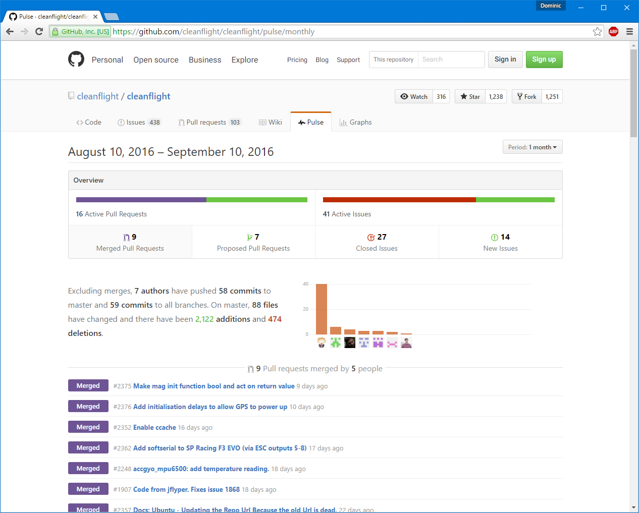This screenshot has height=513, width=639.
Task: Focus the repository Search field
Action: pyautogui.click(x=451, y=60)
